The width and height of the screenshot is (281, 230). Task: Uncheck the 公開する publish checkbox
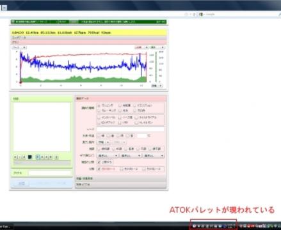(x=99, y=162)
